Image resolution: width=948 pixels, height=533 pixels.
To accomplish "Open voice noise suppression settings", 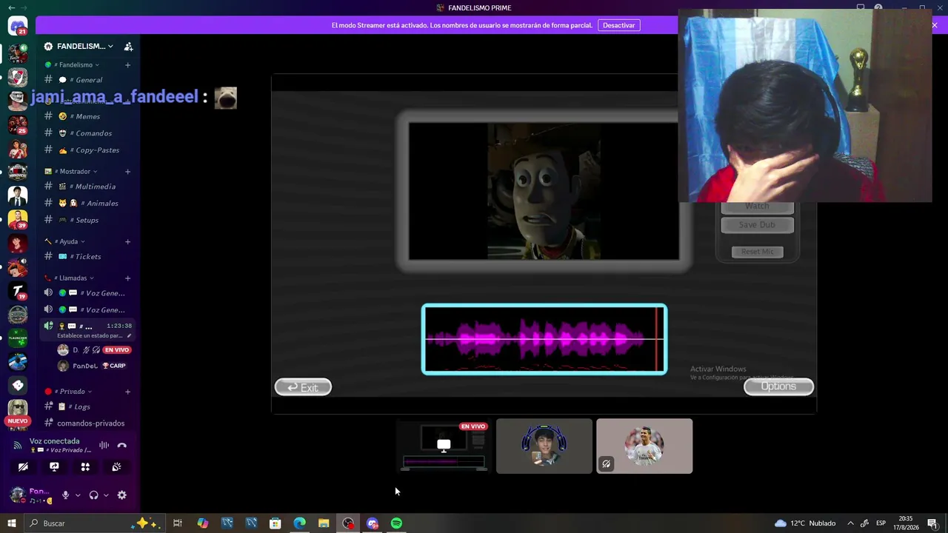I will (104, 445).
